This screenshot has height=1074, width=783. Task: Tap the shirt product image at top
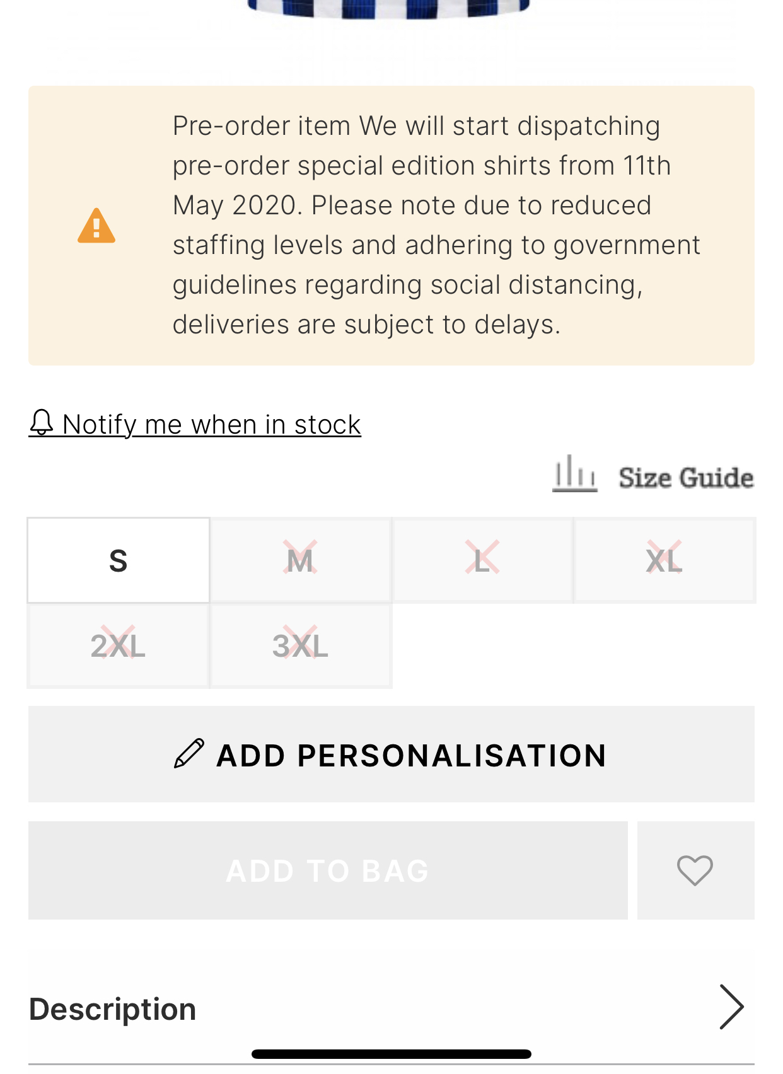[389, 9]
